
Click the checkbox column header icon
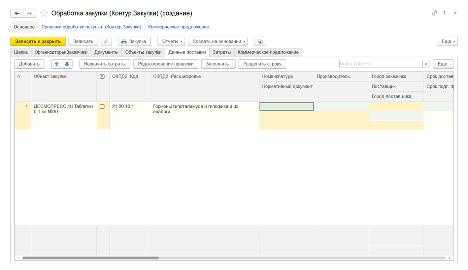click(x=102, y=76)
